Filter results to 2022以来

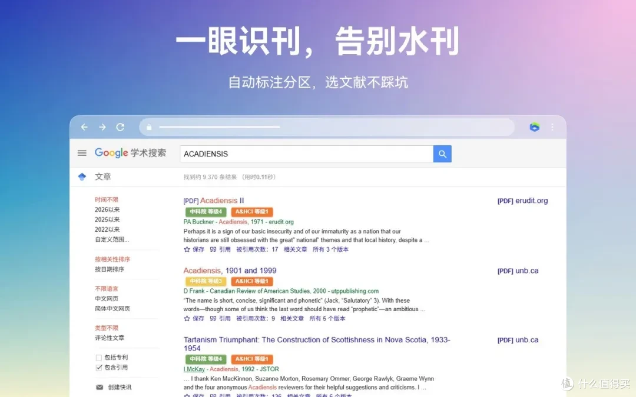(x=107, y=229)
